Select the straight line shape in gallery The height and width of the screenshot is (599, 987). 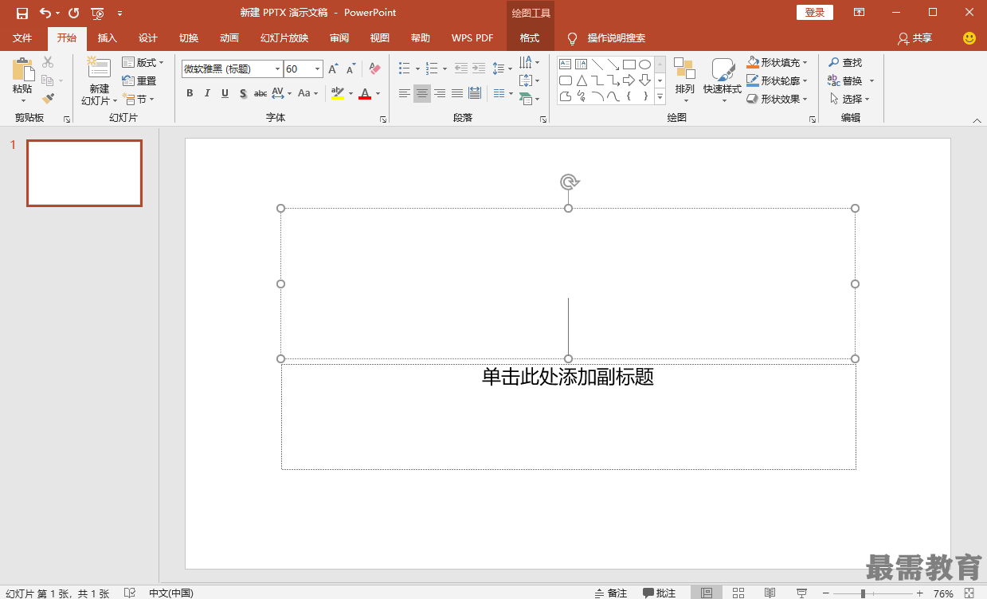point(597,65)
